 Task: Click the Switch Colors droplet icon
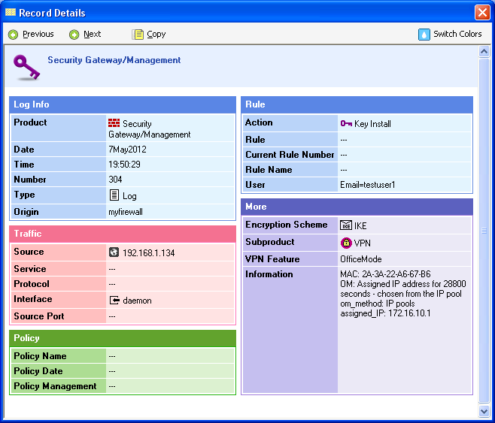click(424, 35)
